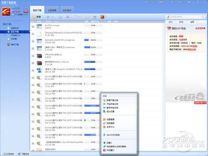Click the video file icon of 283.16 MB row

click(x=39, y=71)
